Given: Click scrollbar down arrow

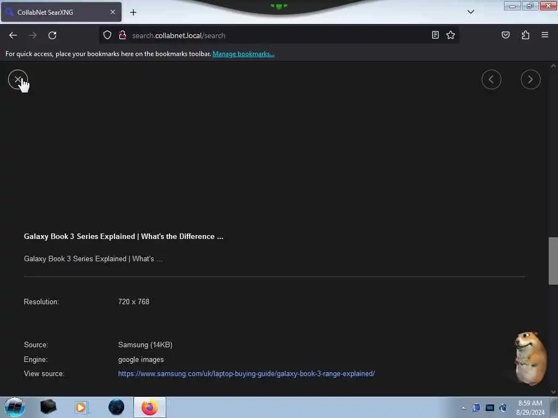Looking at the screenshot, I should coord(553,392).
